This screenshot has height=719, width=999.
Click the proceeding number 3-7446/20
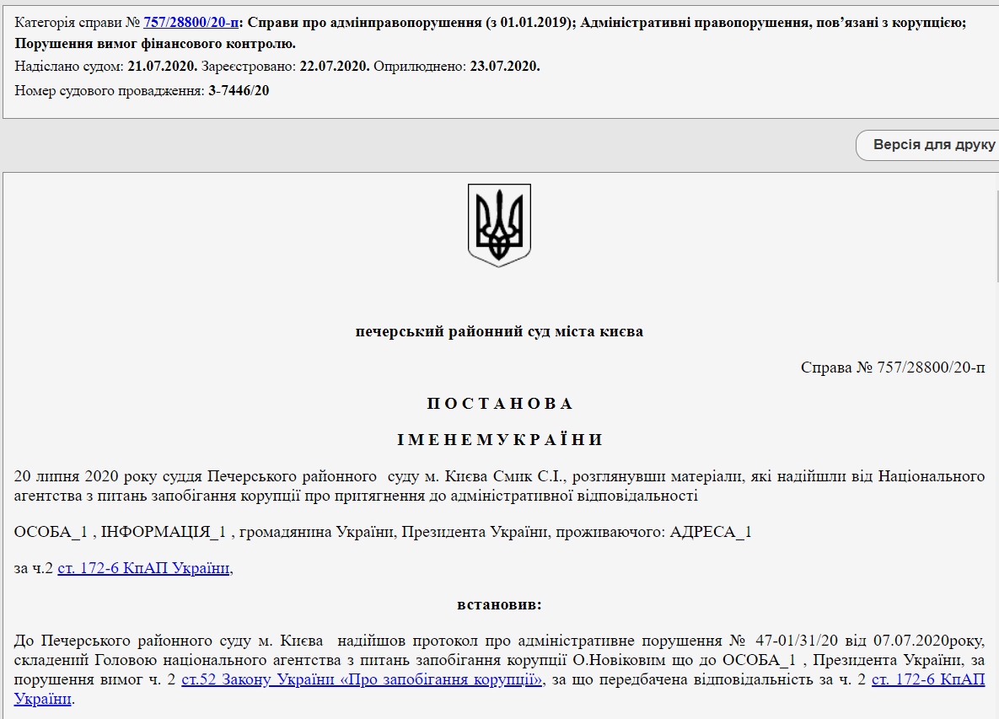[239, 90]
